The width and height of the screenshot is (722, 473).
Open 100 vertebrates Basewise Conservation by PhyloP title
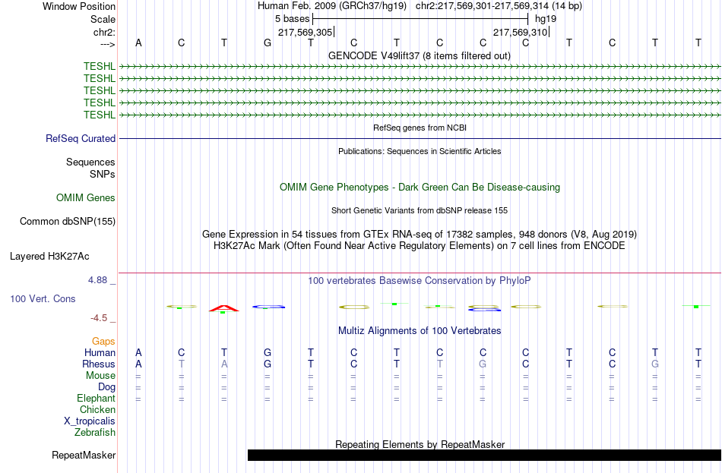(x=420, y=281)
